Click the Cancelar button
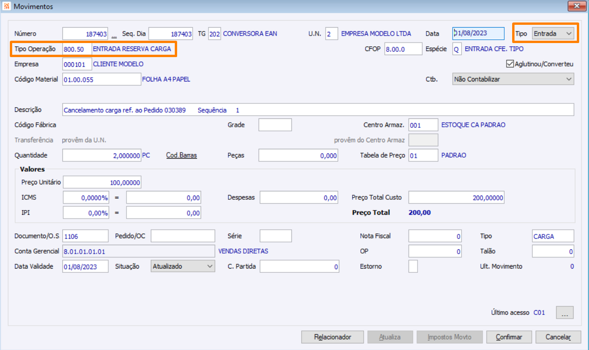The image size is (589, 350). (x=559, y=337)
